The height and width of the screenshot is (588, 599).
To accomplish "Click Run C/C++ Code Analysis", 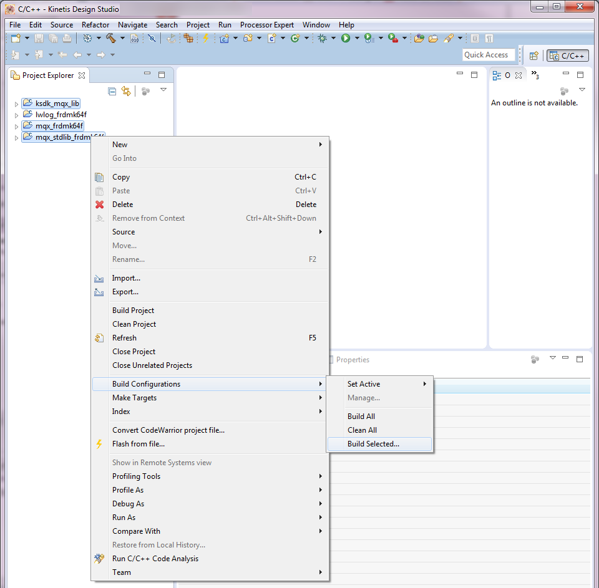I will pos(210,559).
